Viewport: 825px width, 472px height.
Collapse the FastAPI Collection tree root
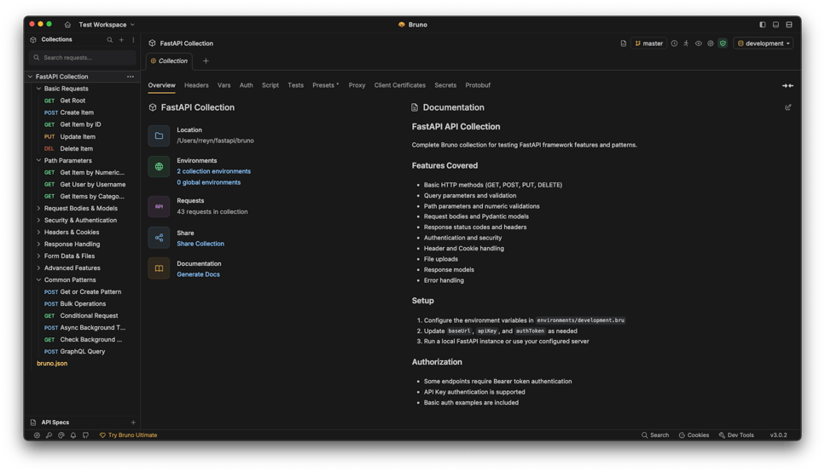coord(31,77)
